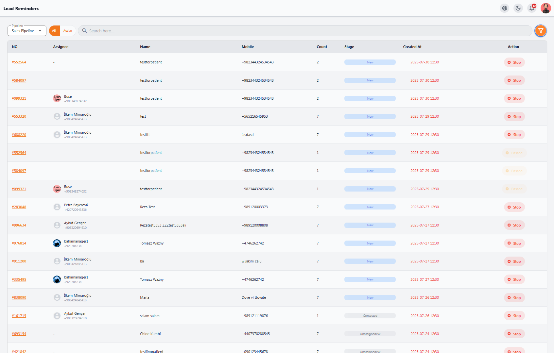The width and height of the screenshot is (554, 353).
Task: Click bahamanager1 avatar in row #976814
Action: click(57, 243)
